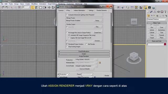Uncheck Rendered Frame Window checkbox
The width and height of the screenshot is (168, 94).
tap(67, 44)
